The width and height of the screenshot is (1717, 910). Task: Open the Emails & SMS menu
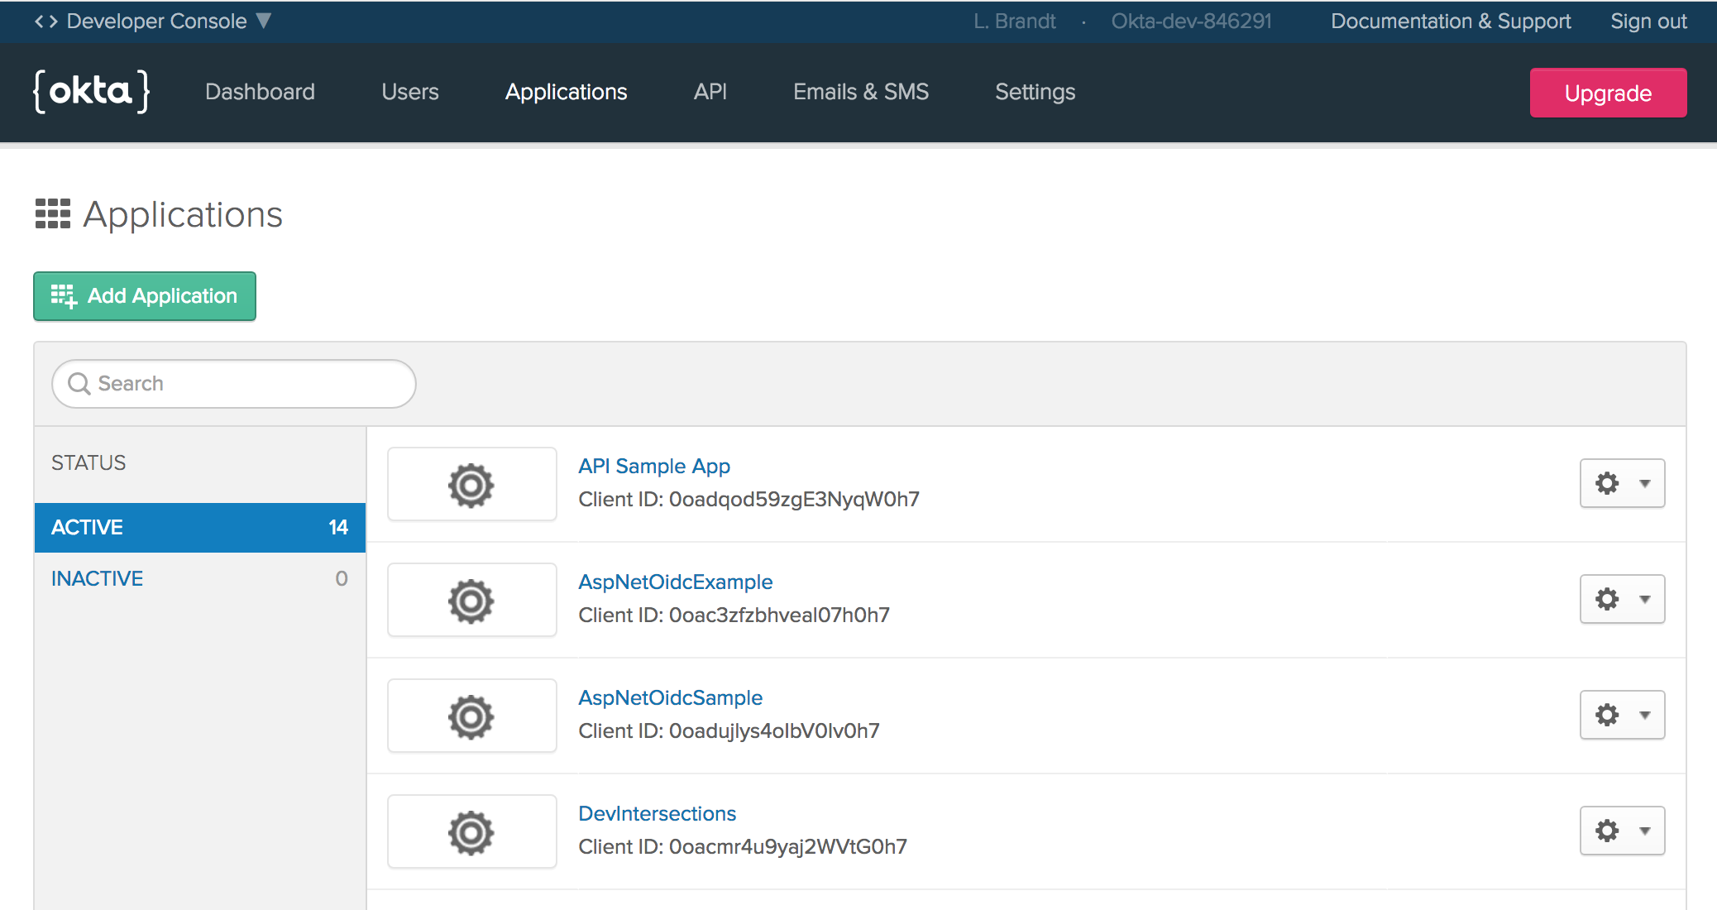[861, 92]
